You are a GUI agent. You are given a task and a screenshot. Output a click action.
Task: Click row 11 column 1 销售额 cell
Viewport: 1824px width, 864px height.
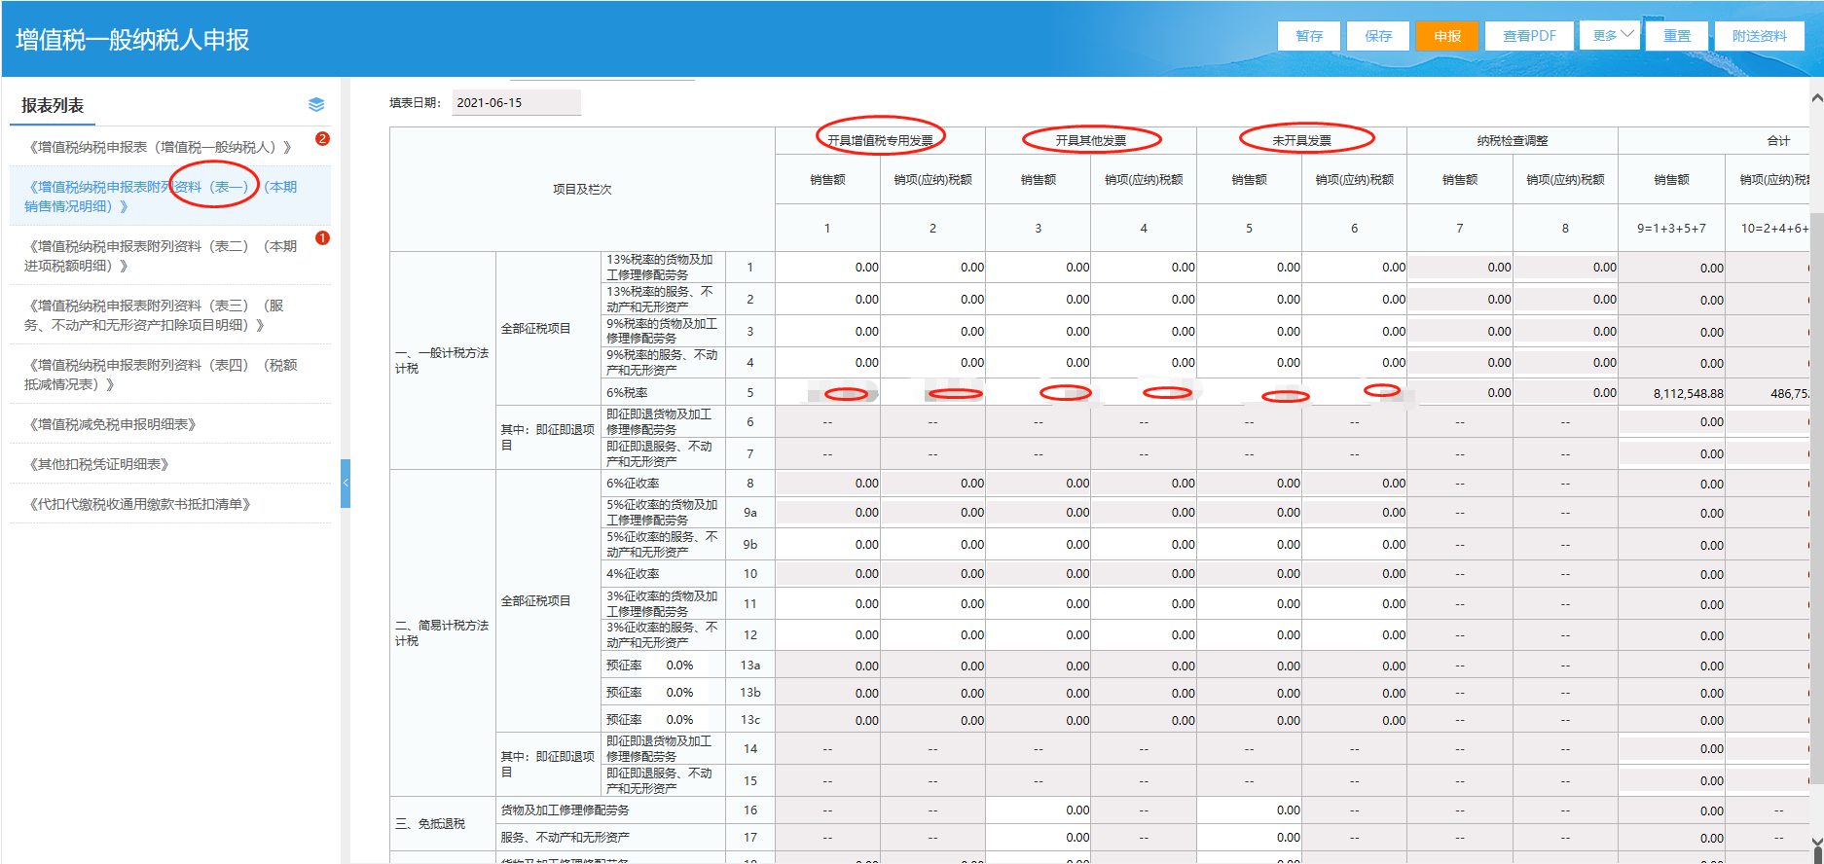tap(827, 604)
